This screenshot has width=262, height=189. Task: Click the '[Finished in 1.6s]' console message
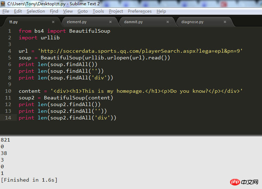tap(29, 180)
